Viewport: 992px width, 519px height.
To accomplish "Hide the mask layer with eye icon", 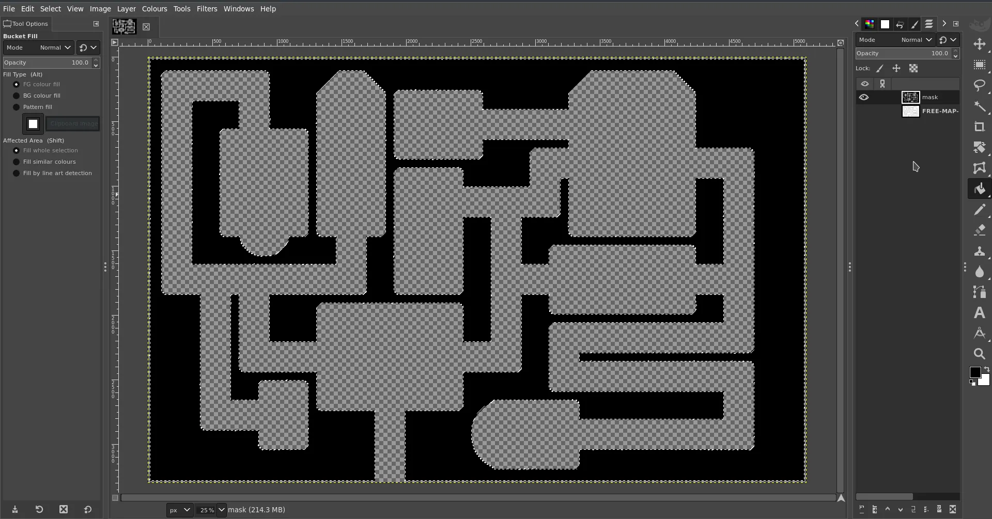I will tap(864, 97).
